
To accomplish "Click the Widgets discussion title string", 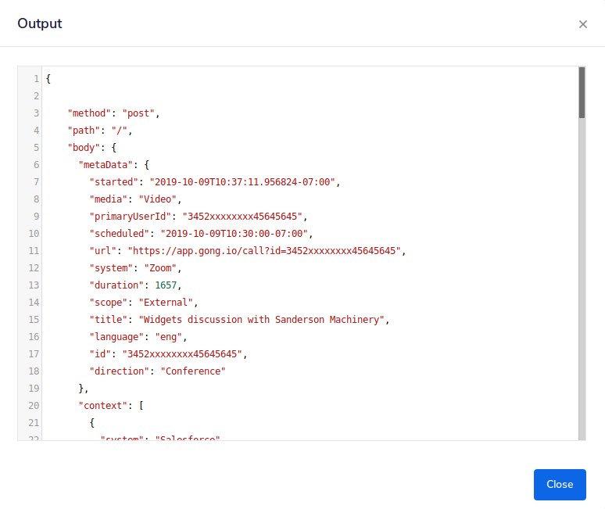I will 262,320.
